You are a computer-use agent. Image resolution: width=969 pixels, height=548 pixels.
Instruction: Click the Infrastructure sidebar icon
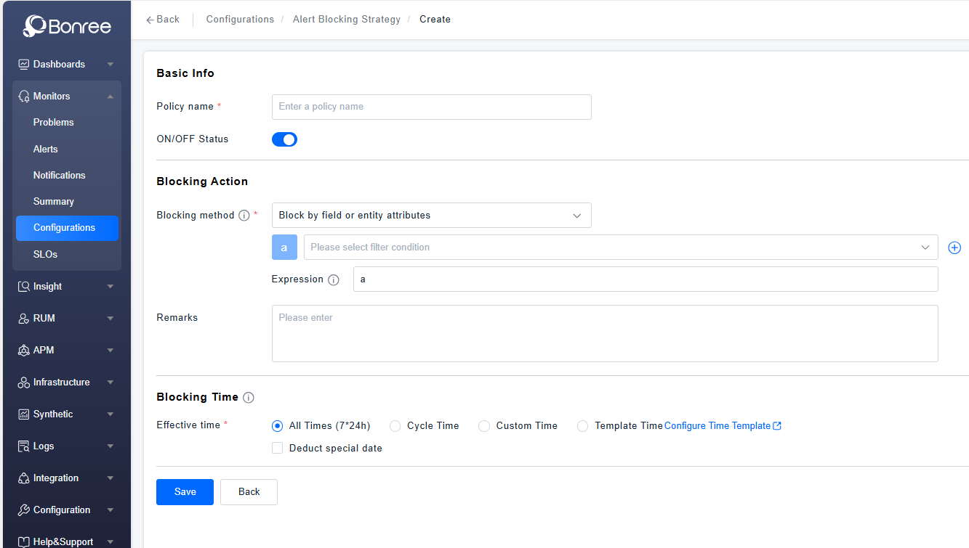[24, 383]
